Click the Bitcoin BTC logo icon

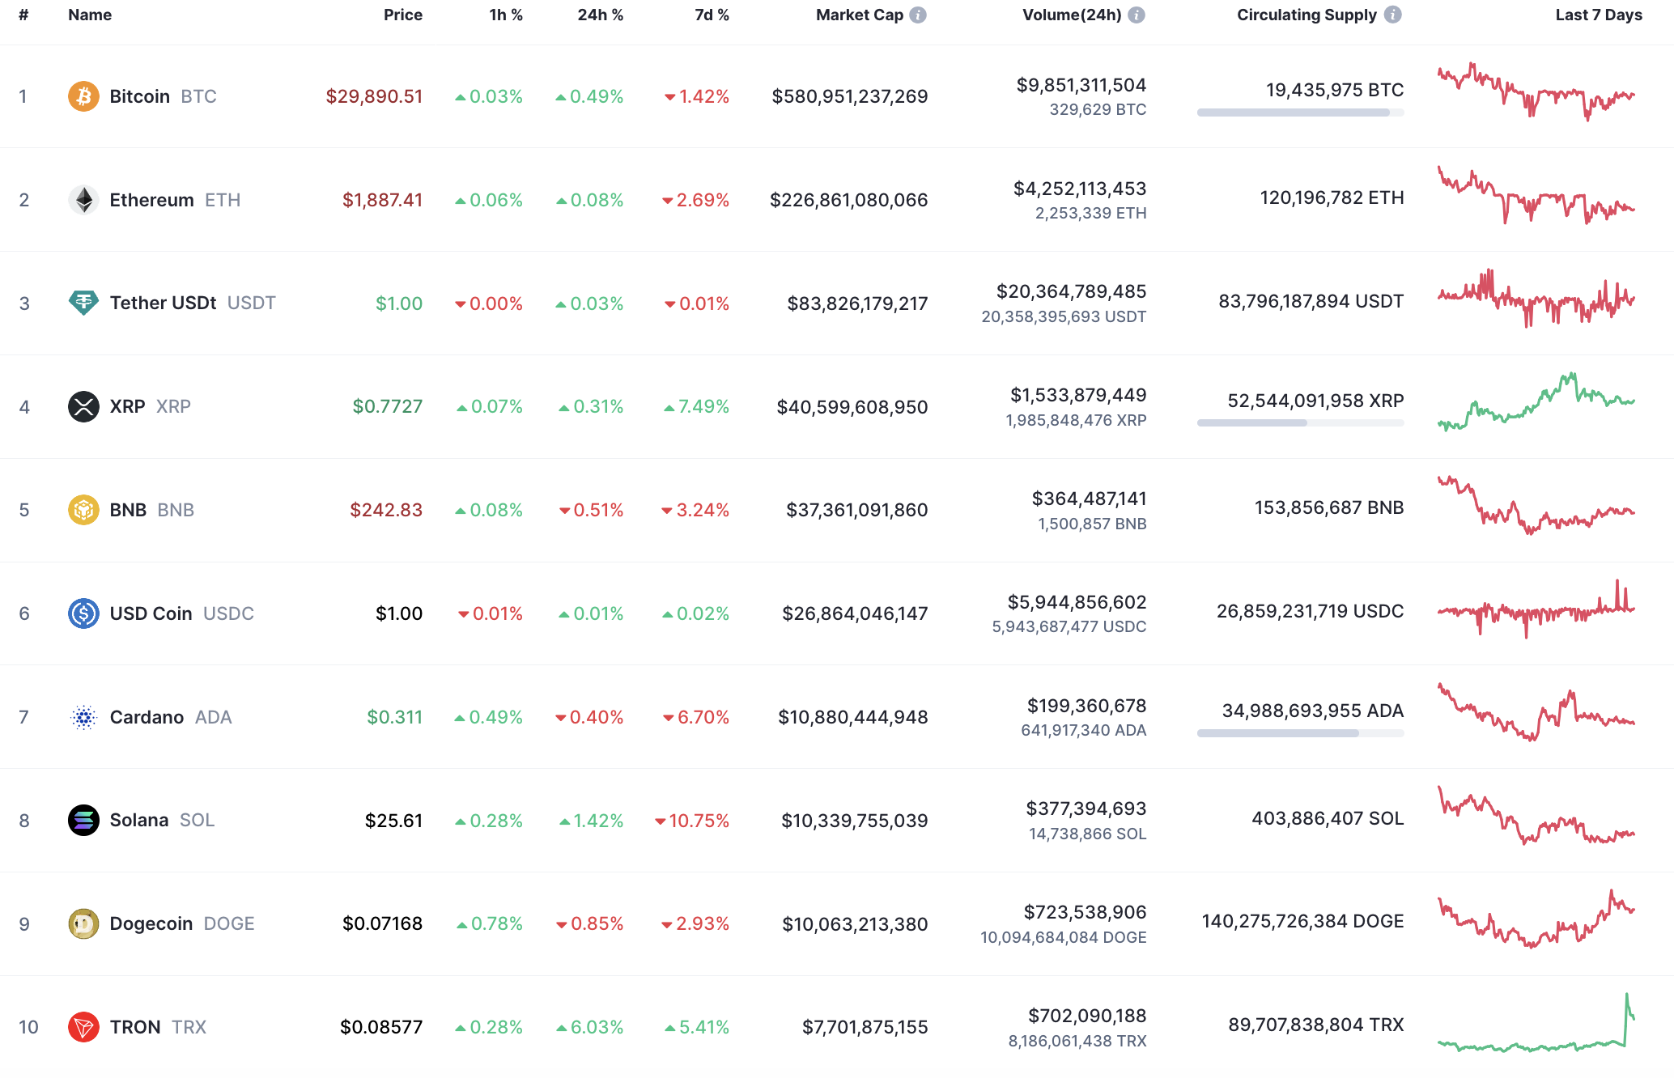[83, 95]
